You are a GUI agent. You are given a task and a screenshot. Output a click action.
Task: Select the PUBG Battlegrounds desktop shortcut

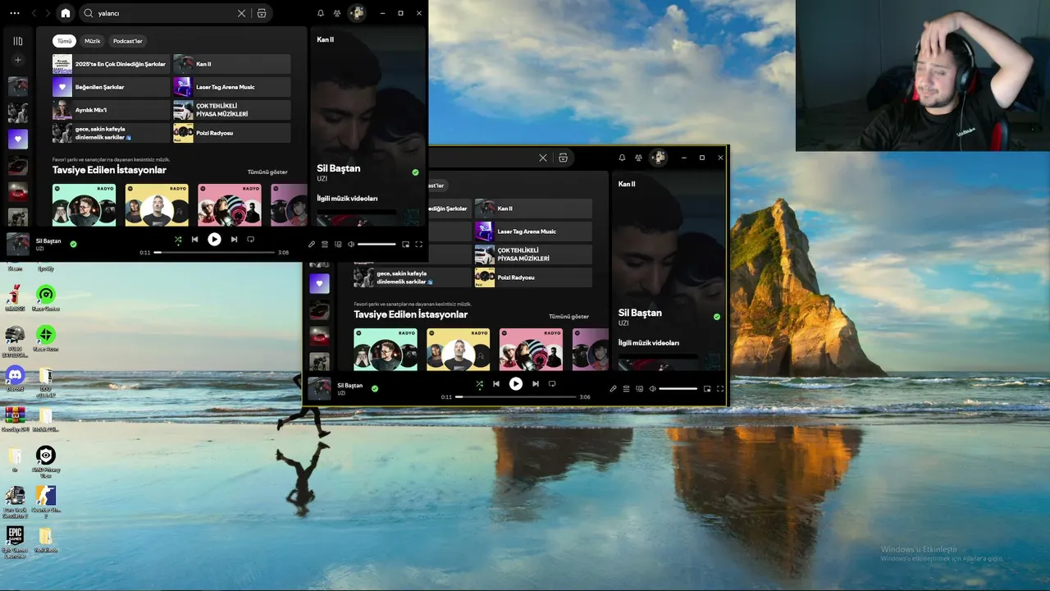(x=15, y=341)
